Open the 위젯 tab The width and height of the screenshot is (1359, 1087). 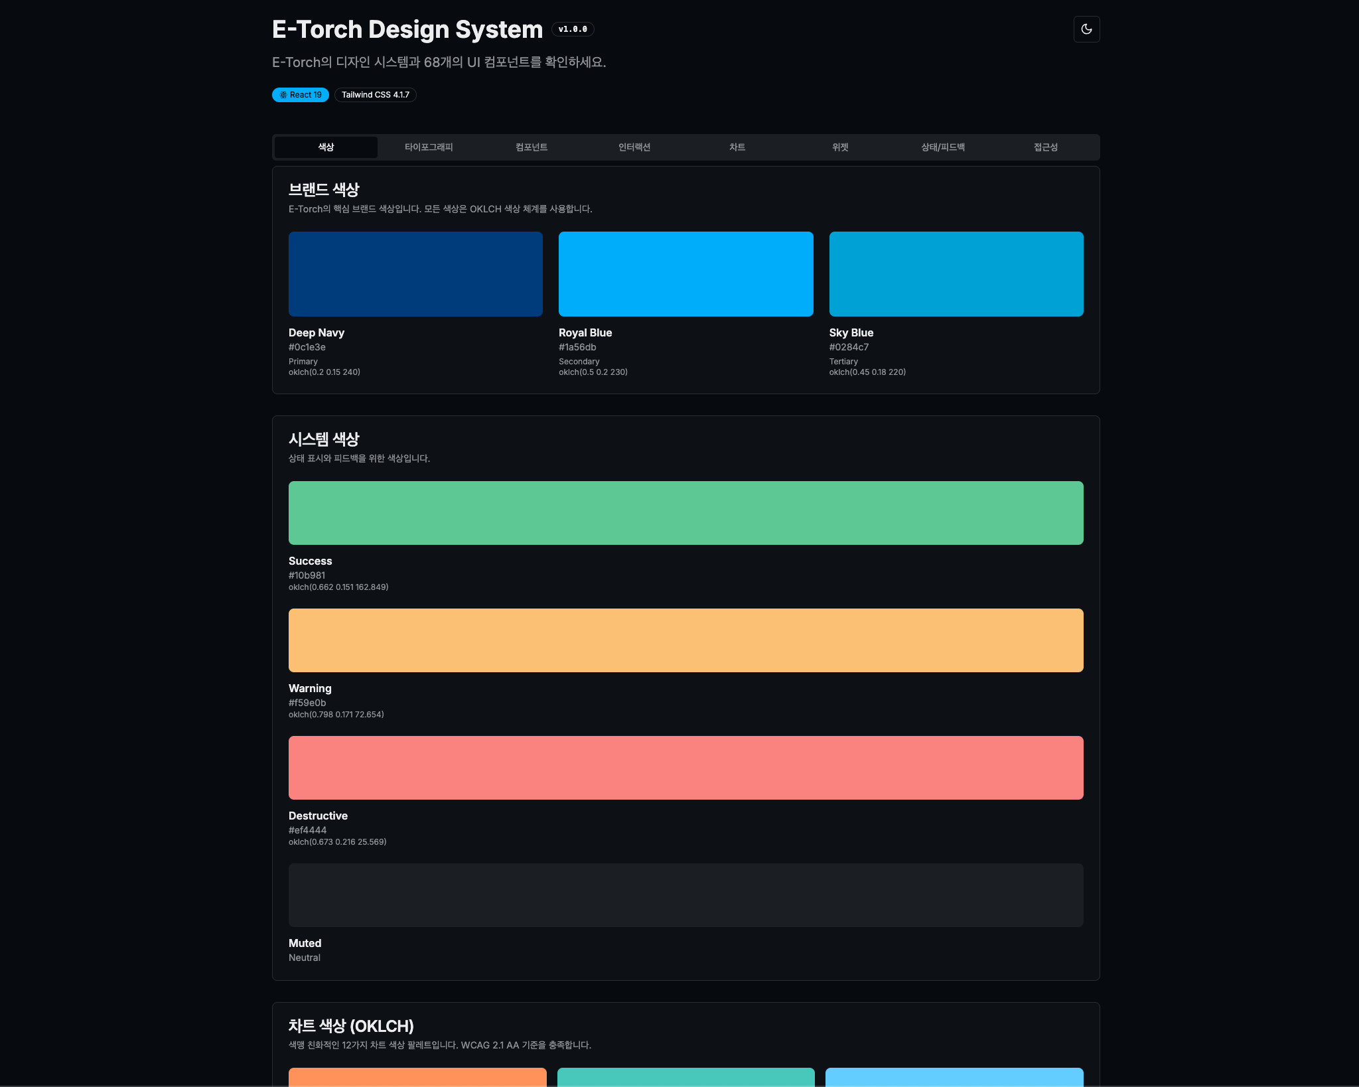840,147
